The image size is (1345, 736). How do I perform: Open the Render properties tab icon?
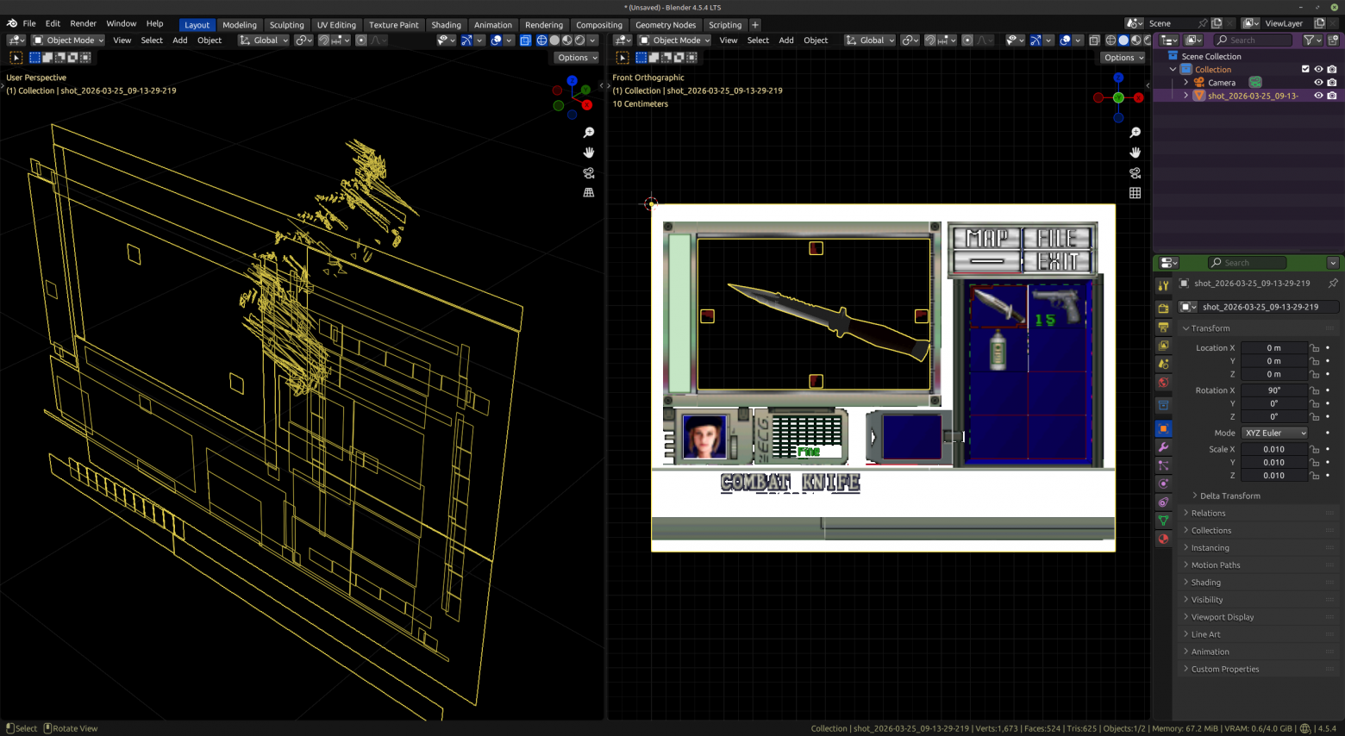coord(1163,309)
